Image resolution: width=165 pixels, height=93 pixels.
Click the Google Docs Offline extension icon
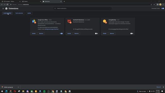tap(34, 21)
